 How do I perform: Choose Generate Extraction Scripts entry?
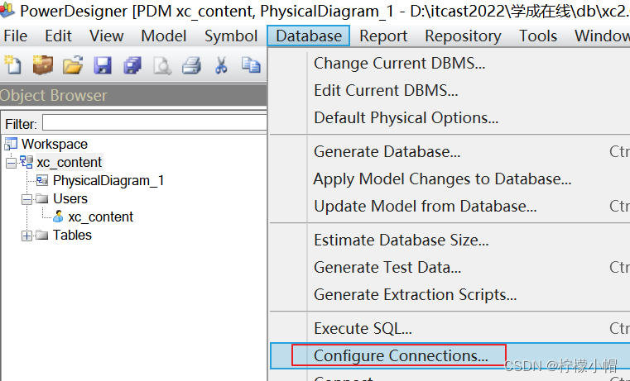[x=450, y=294]
